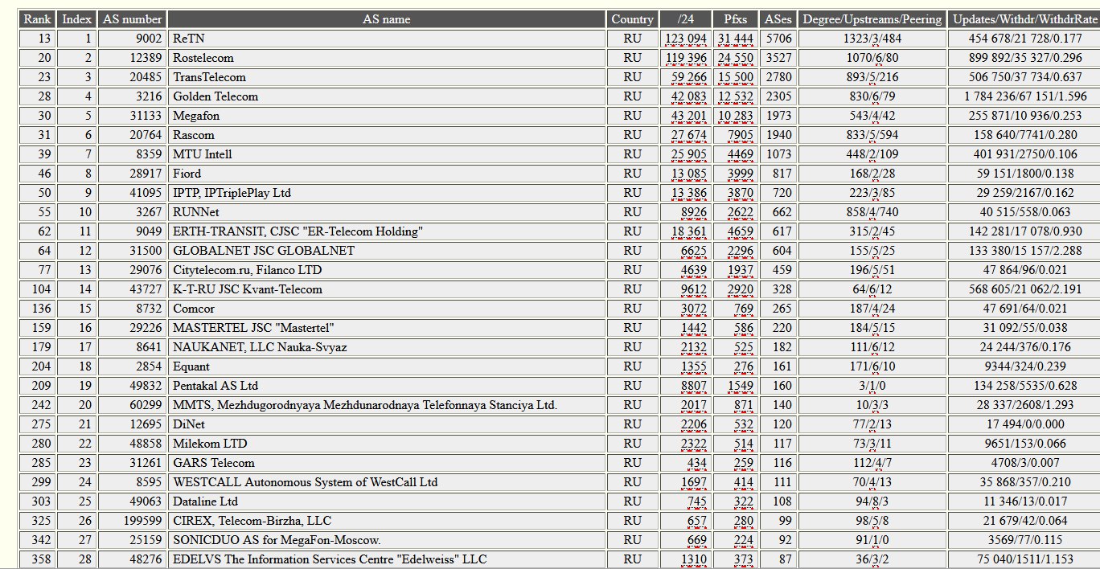Click updates value "75 040/1511/1.153"
Screen dimensions: 1100x569
click(1025, 559)
